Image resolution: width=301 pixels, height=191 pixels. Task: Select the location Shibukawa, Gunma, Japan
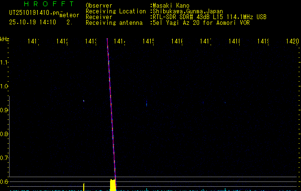pyautogui.click(x=187, y=11)
